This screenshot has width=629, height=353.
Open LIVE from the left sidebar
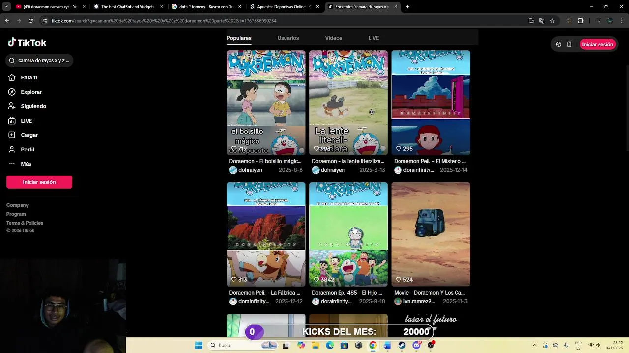click(26, 121)
